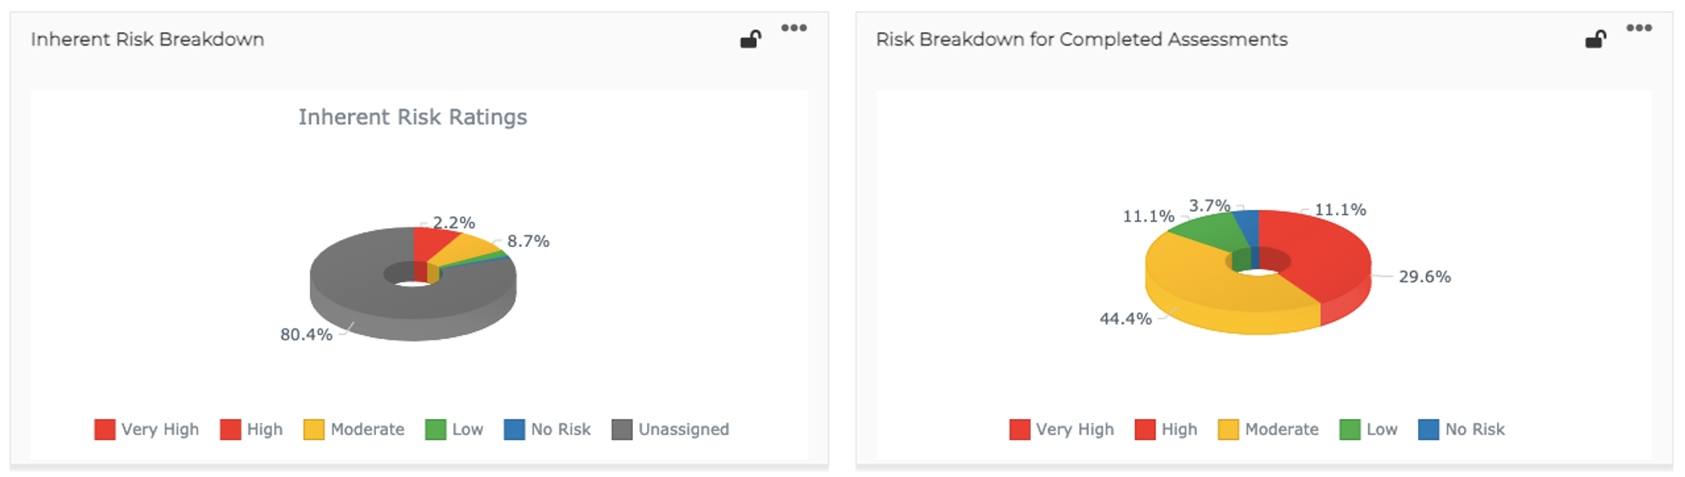Toggle Low legend entry in left chart
The image size is (1685, 477).
pos(454,429)
